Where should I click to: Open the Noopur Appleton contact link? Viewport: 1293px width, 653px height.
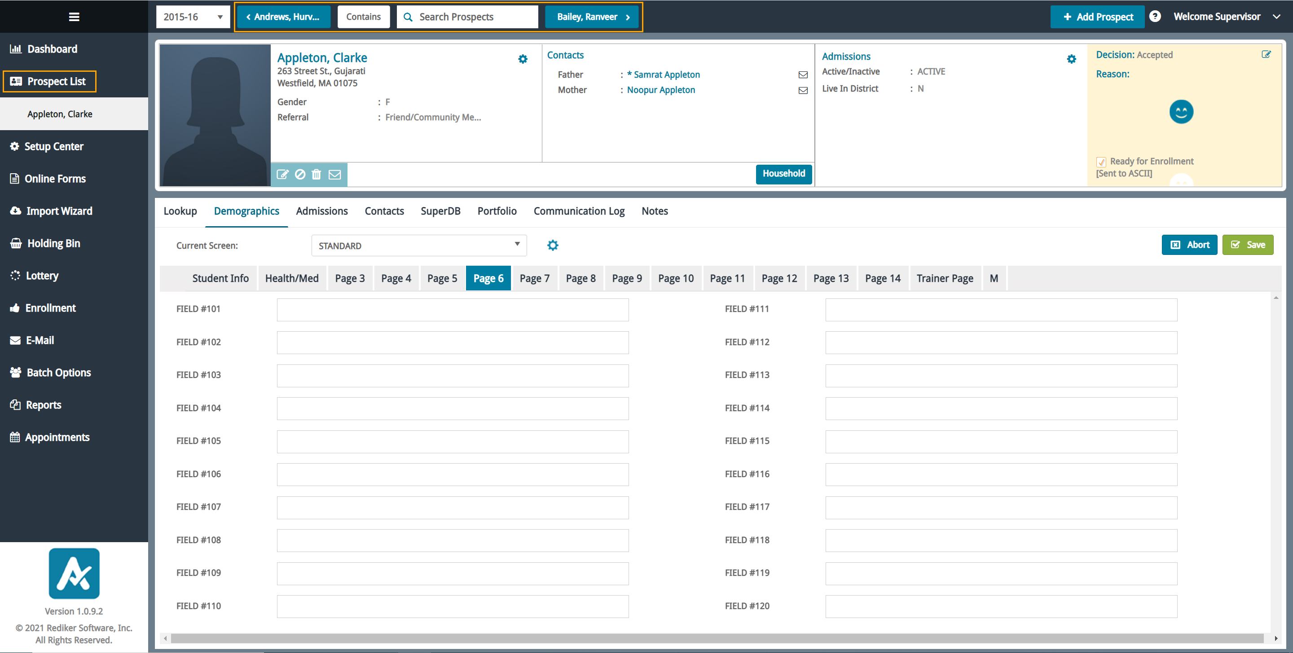click(660, 90)
